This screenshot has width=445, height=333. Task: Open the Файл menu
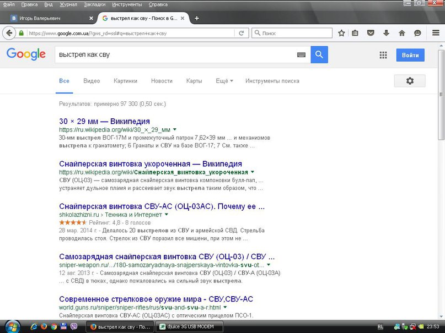coord(9,4)
